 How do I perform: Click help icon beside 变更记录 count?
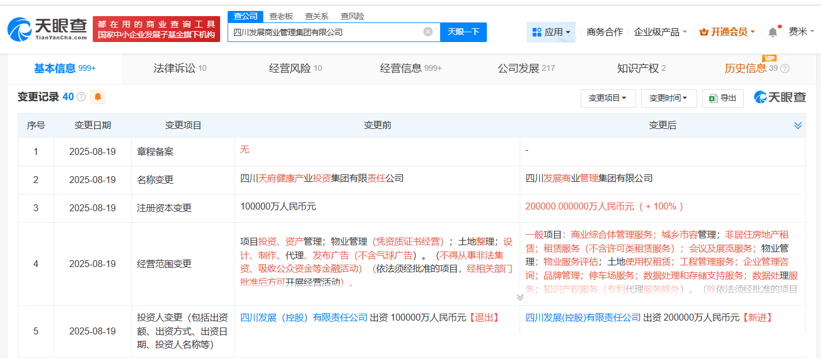tap(81, 97)
